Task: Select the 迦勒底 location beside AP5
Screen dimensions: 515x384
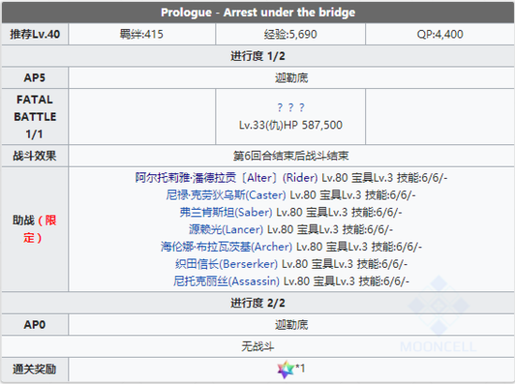Action: 291,78
